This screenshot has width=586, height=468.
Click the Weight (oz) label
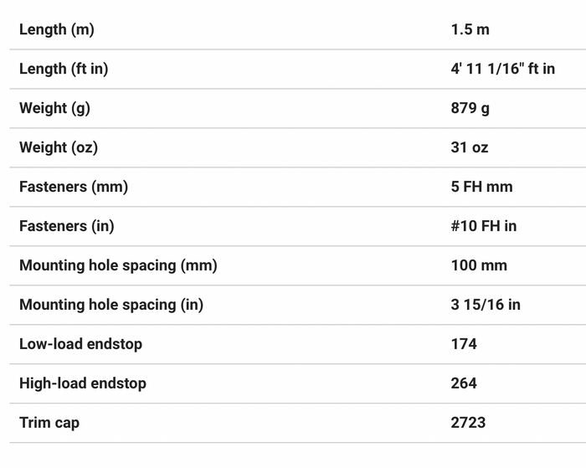pyautogui.click(x=59, y=147)
